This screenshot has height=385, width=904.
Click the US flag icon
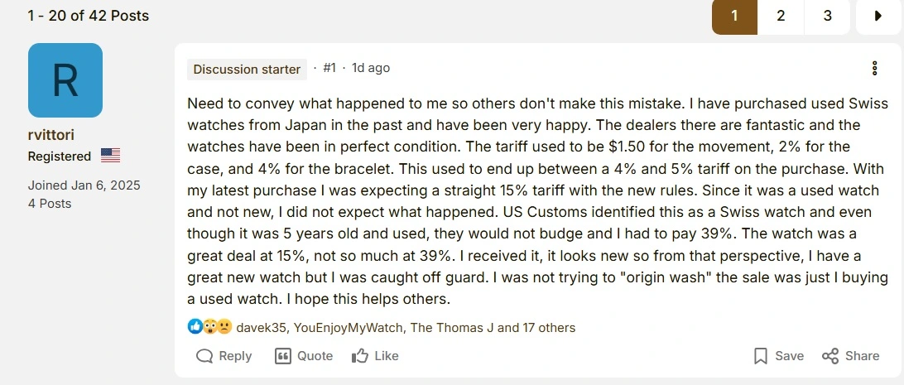click(x=110, y=156)
